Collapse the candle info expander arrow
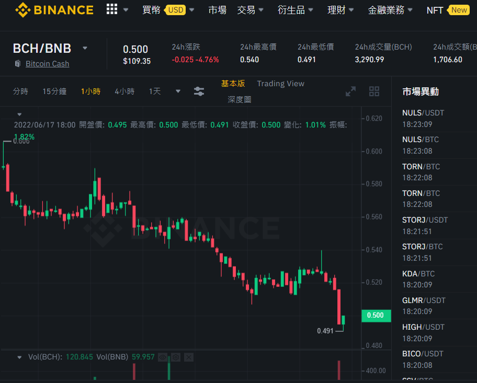The width and height of the screenshot is (477, 383). coord(19,114)
